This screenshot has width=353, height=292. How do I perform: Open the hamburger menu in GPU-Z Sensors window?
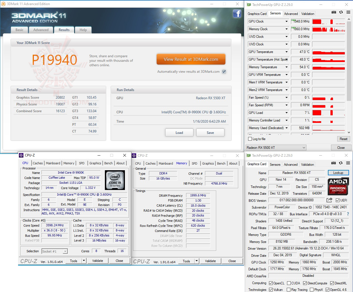pos(348,12)
